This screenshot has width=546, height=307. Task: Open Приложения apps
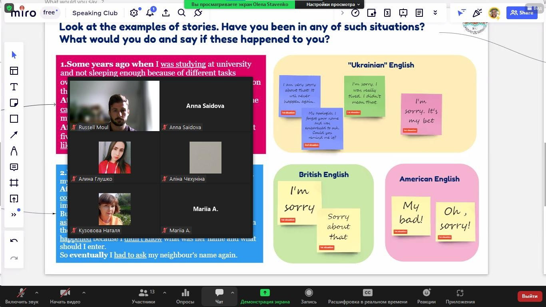click(x=460, y=297)
